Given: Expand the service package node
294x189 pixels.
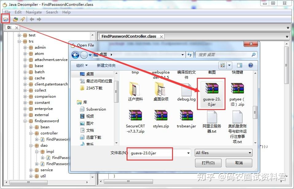Looking at the screenshot, I should click(x=31, y=170).
